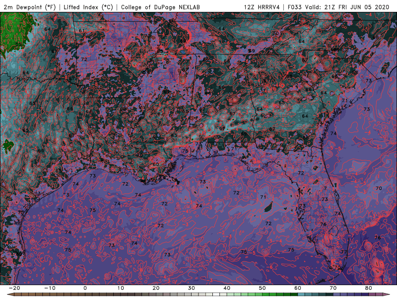Image resolution: width=397 pixels, height=297 pixels.
Task: Click the "0" color bar label
Action: 85,288
